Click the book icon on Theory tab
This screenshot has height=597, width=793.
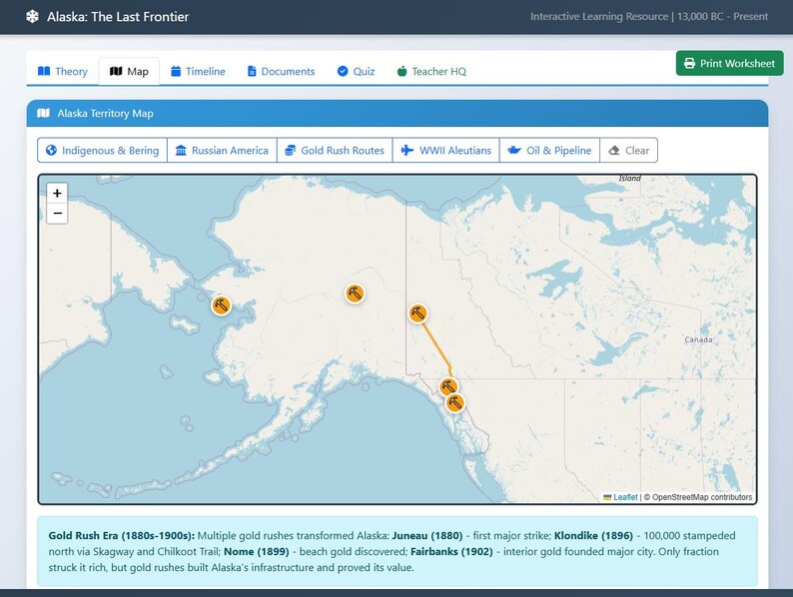coord(44,71)
